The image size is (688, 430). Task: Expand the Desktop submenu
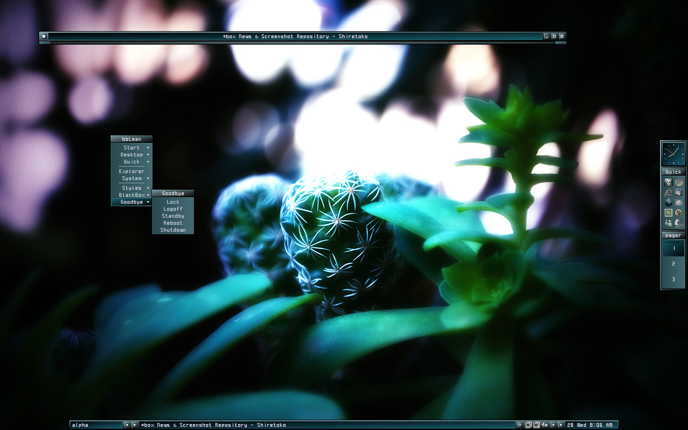click(132, 155)
